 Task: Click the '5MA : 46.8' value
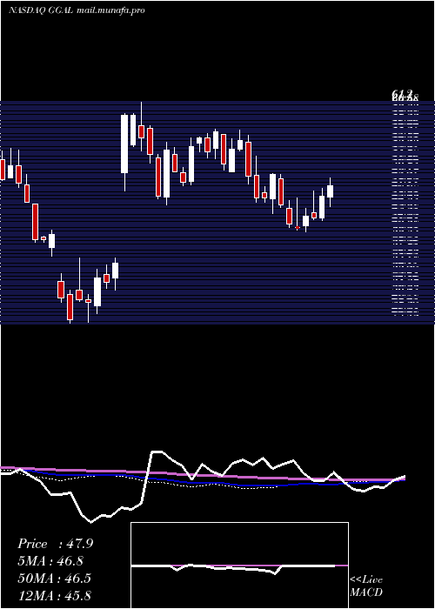(x=50, y=561)
